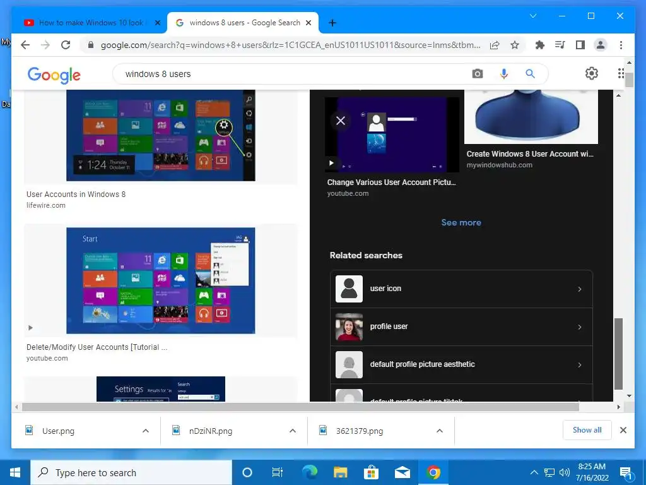Open Delete/Modify User Accounts tutorial result
The height and width of the screenshot is (485, 646).
point(97,347)
